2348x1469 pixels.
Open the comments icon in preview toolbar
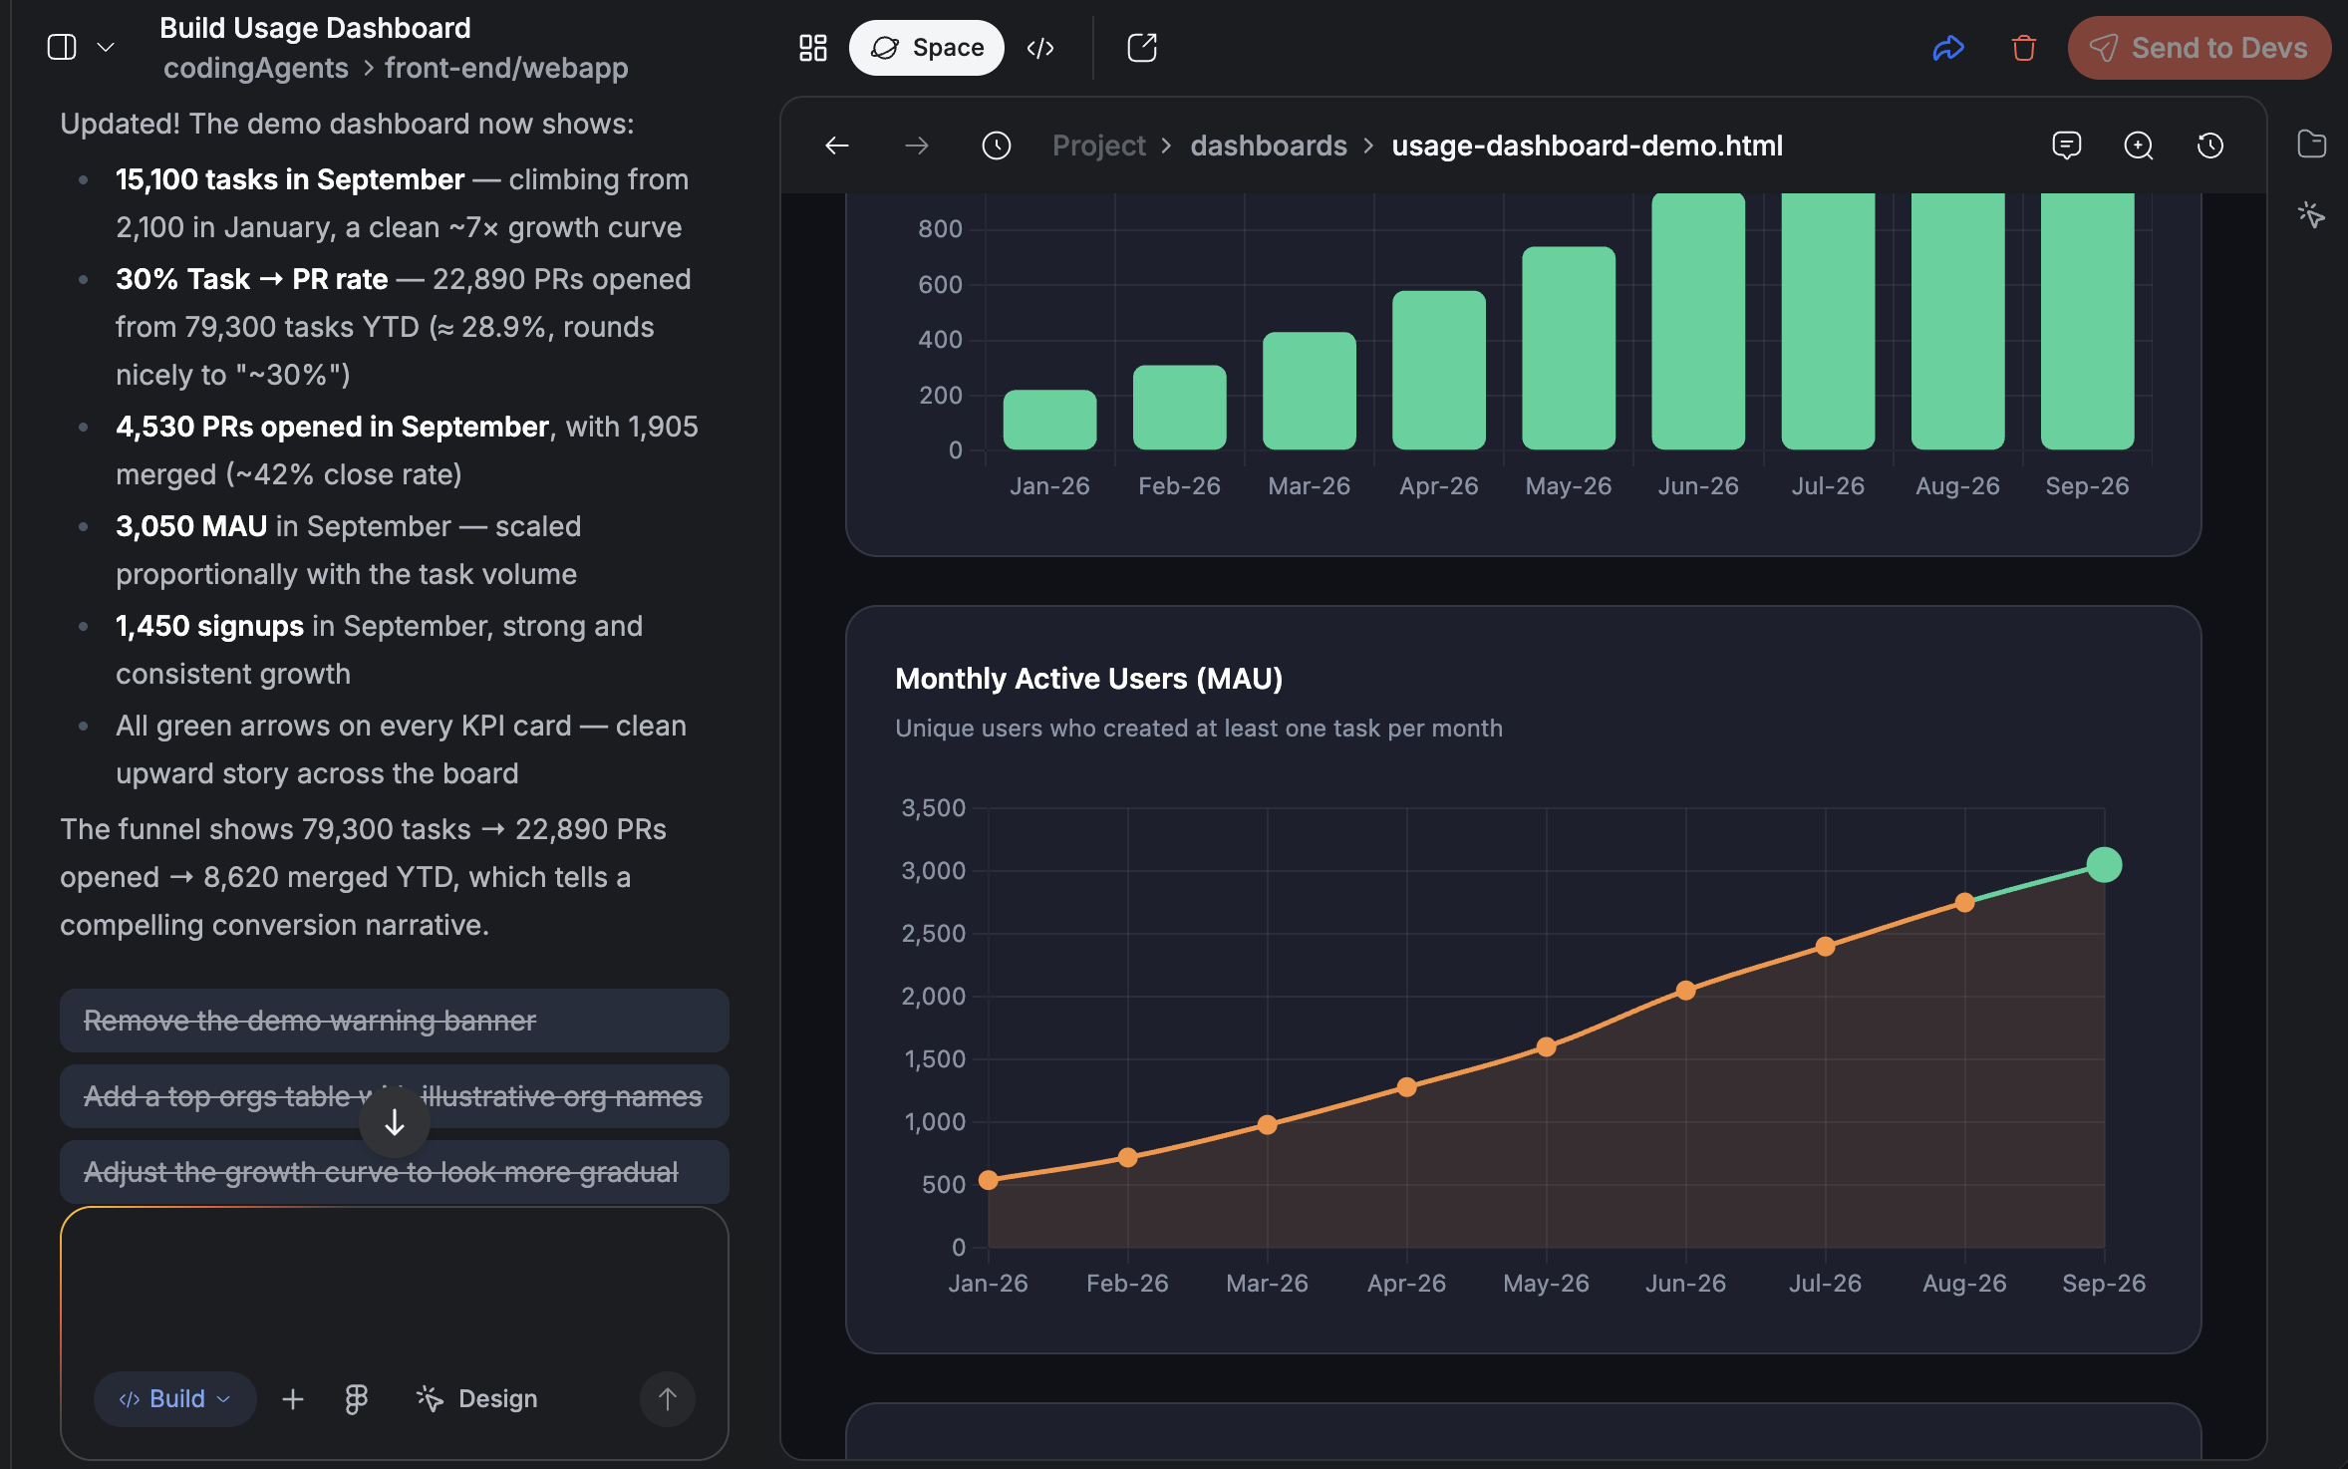(2067, 146)
